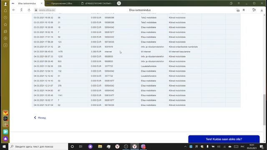Viewport: 267px width, 150px height.
Task: Click the add plus icon in sidebar
Action: 5,125
